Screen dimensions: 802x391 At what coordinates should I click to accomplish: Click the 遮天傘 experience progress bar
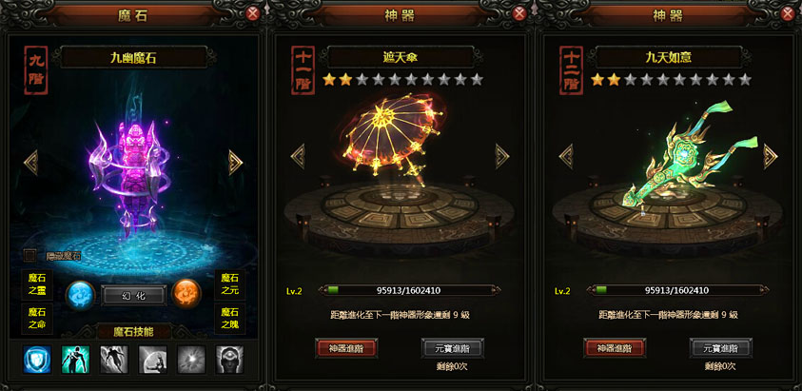pos(409,291)
